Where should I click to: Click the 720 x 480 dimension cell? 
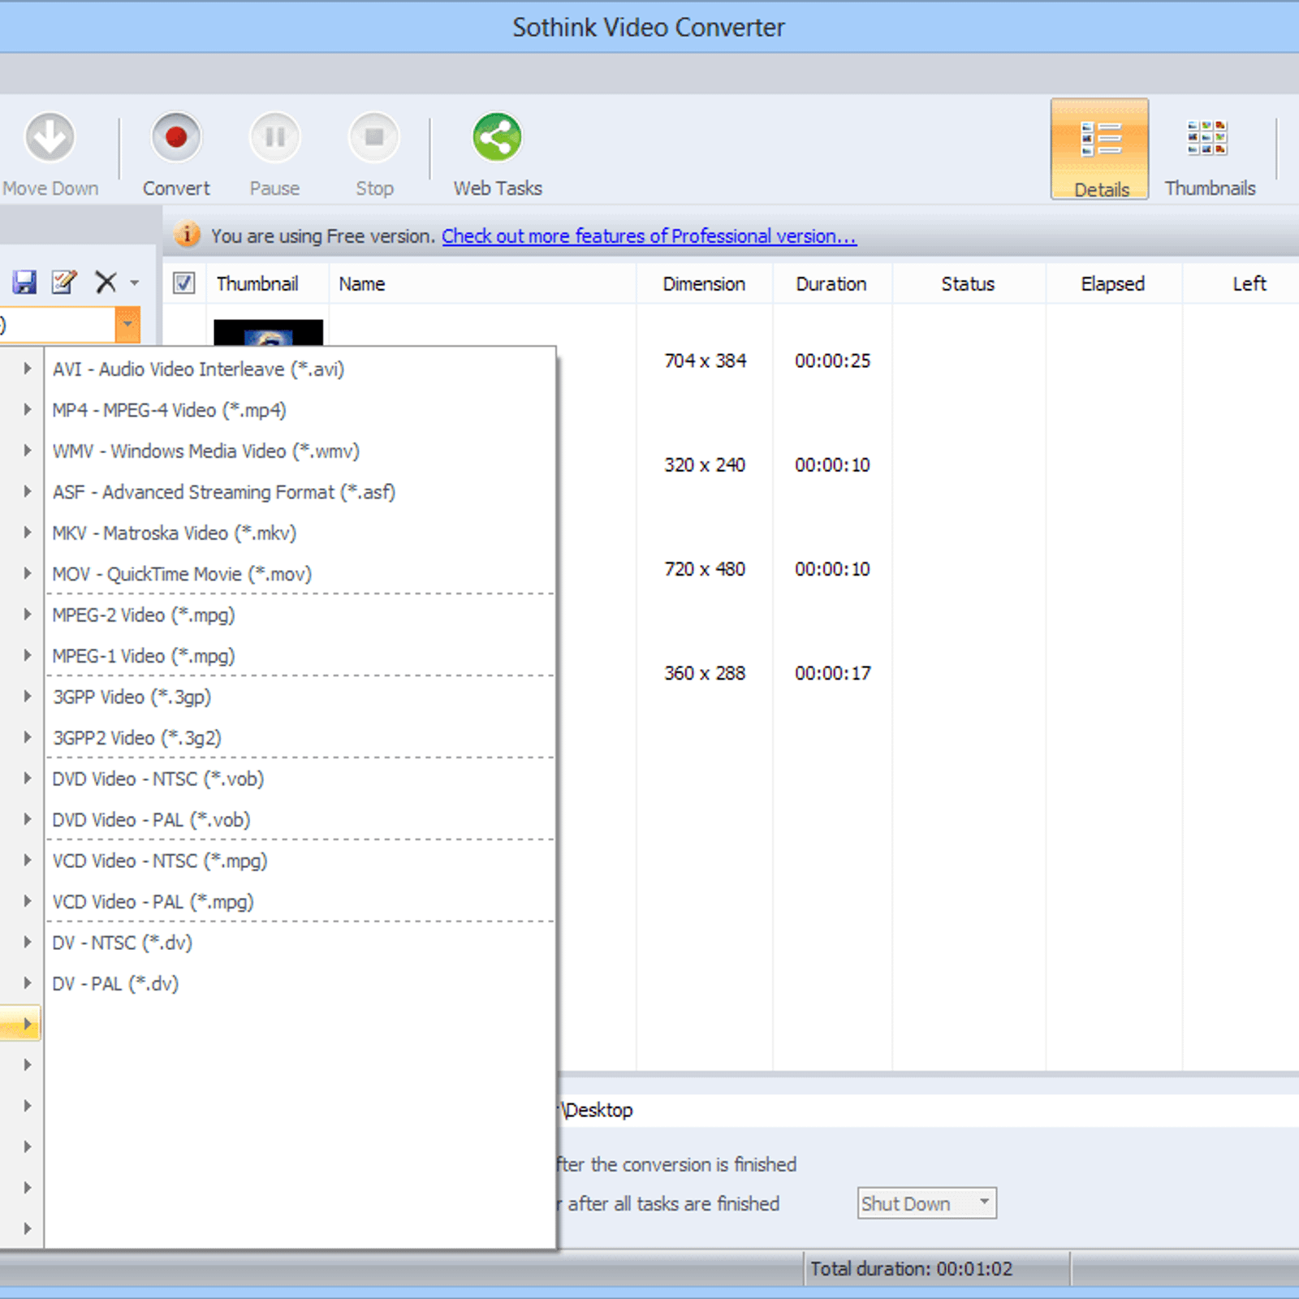pos(705,569)
